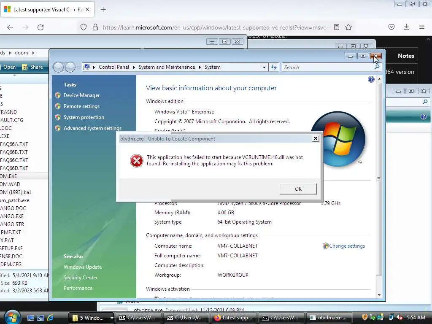The image size is (432, 324).
Task: Open System protection task link
Action: tap(84, 117)
